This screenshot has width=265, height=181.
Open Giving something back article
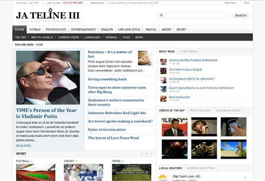(107, 79)
